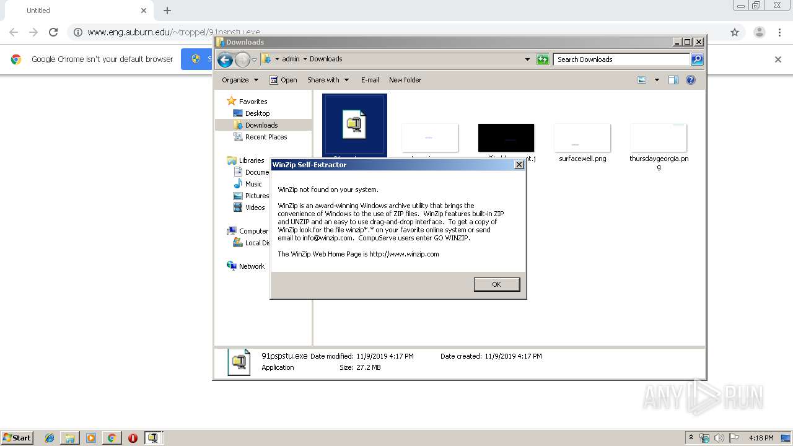Screen dimensions: 793x446
Task: Click the explorer forward arrow button
Action: (242, 59)
